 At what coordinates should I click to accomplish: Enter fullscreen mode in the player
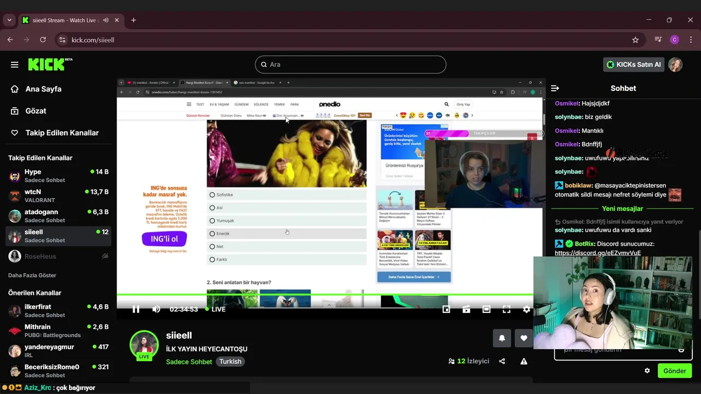pyautogui.click(x=507, y=309)
